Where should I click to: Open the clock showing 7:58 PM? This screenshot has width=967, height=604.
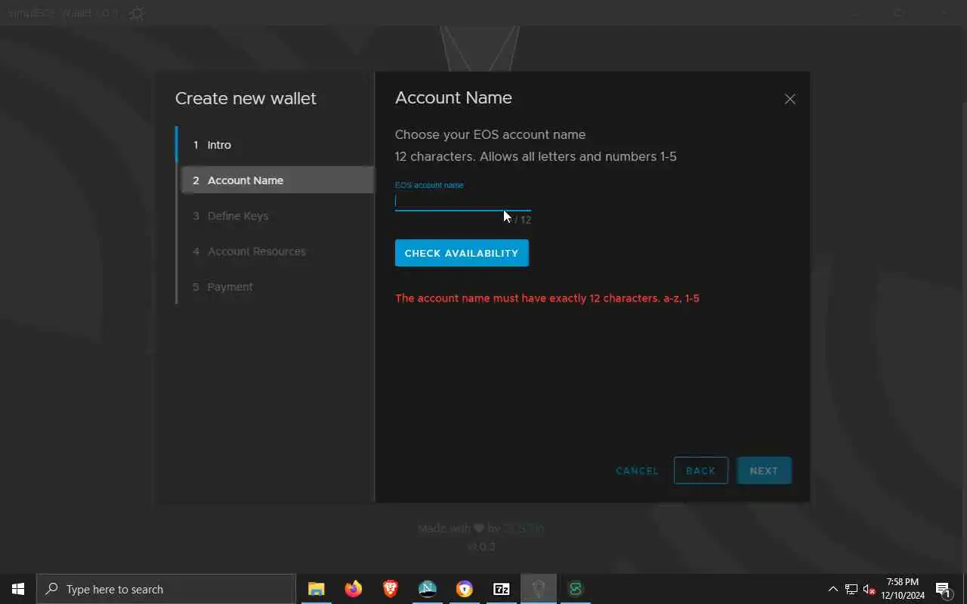pos(903,589)
